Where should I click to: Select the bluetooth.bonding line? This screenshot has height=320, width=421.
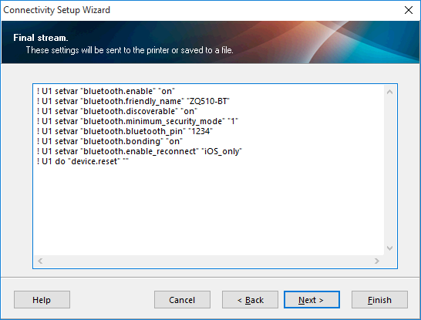point(109,141)
